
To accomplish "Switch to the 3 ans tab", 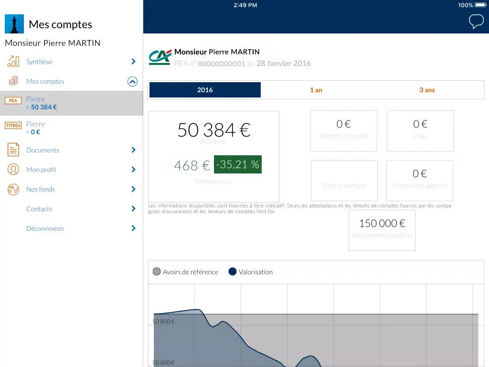I will [427, 90].
